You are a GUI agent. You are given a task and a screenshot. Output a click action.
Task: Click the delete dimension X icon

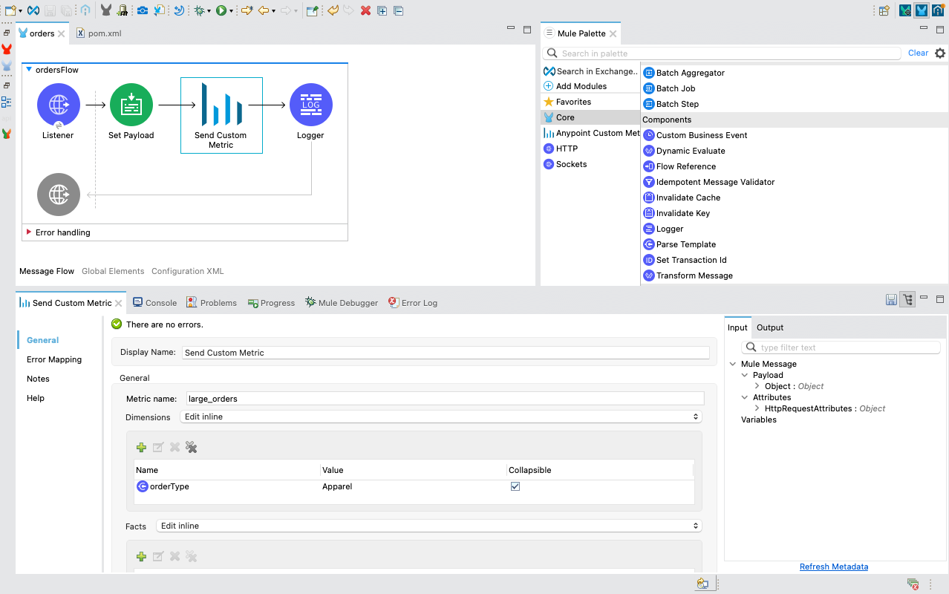(x=175, y=447)
